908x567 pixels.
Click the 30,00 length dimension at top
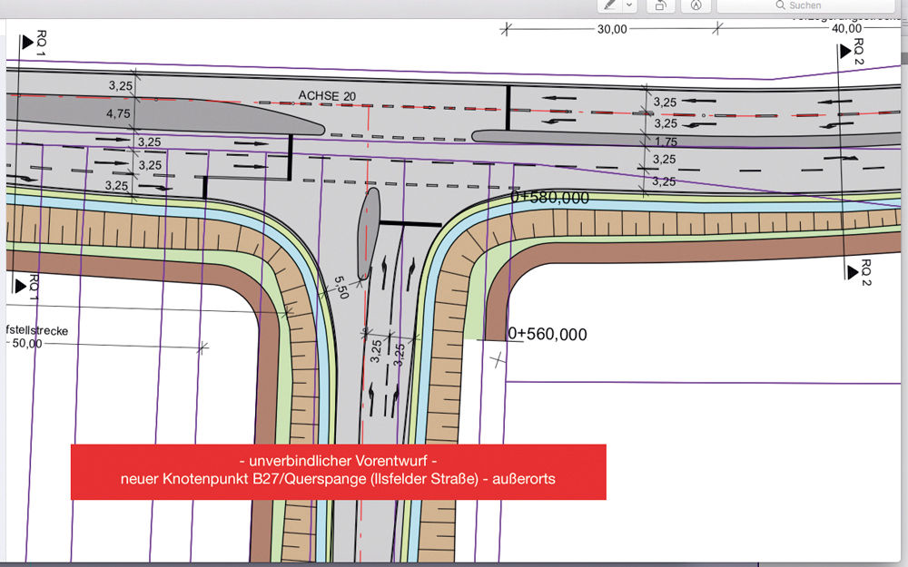pyautogui.click(x=611, y=29)
